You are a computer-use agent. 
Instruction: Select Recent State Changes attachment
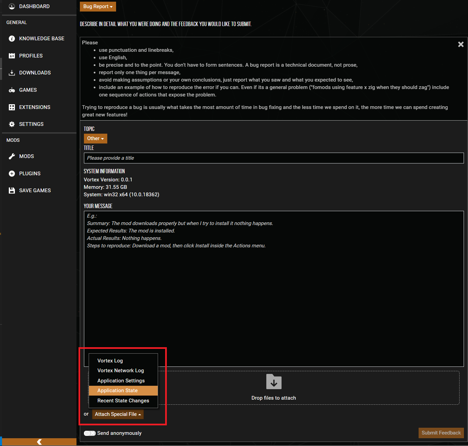point(123,401)
